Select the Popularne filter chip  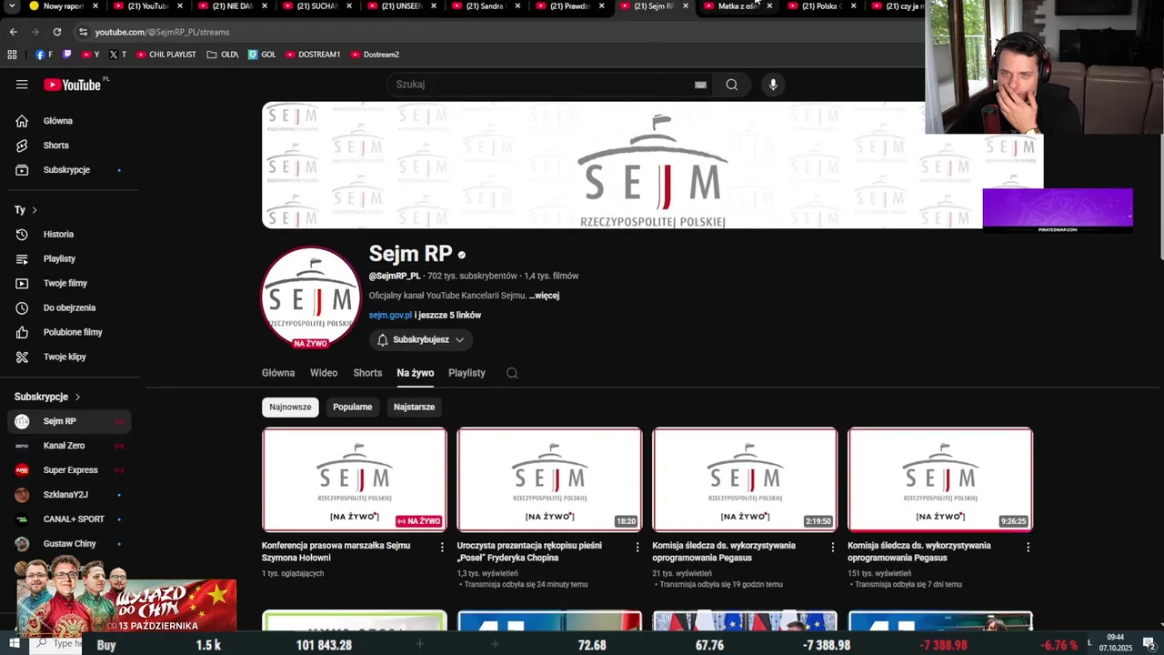(x=352, y=407)
